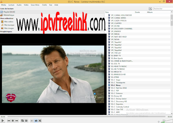The width and height of the screenshot is (173, 123).
Task: Open the Vidéo menu
Action: click(26, 5)
